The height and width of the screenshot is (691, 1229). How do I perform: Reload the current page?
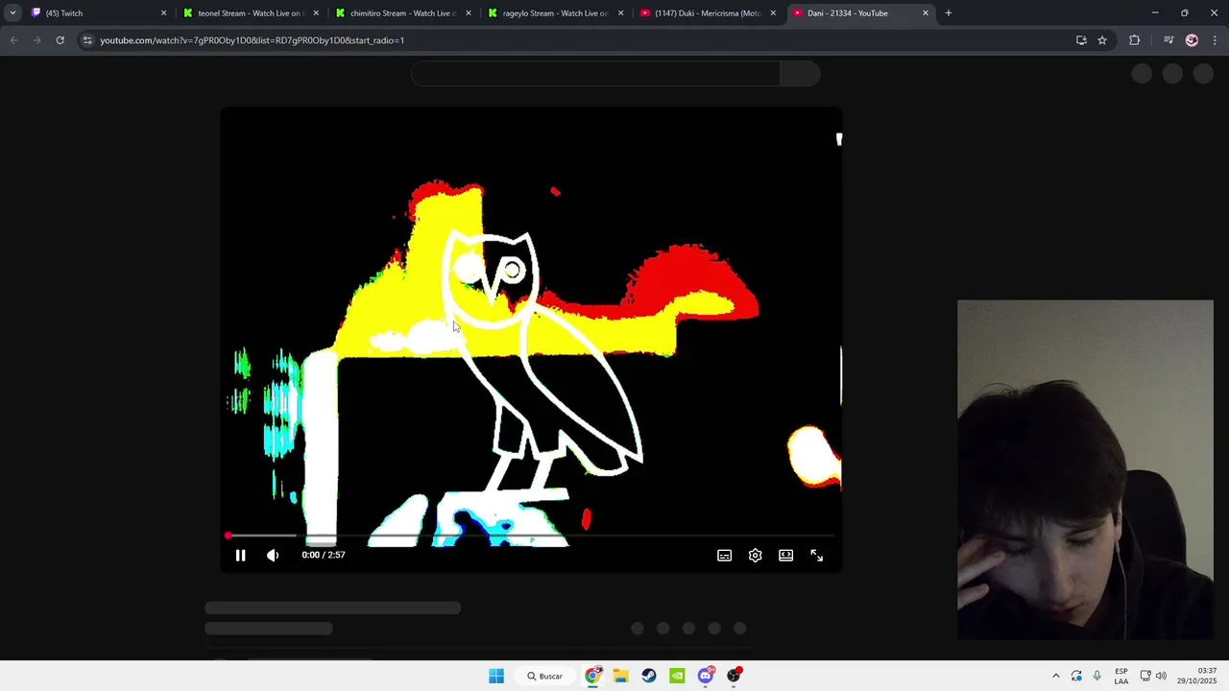(60, 40)
